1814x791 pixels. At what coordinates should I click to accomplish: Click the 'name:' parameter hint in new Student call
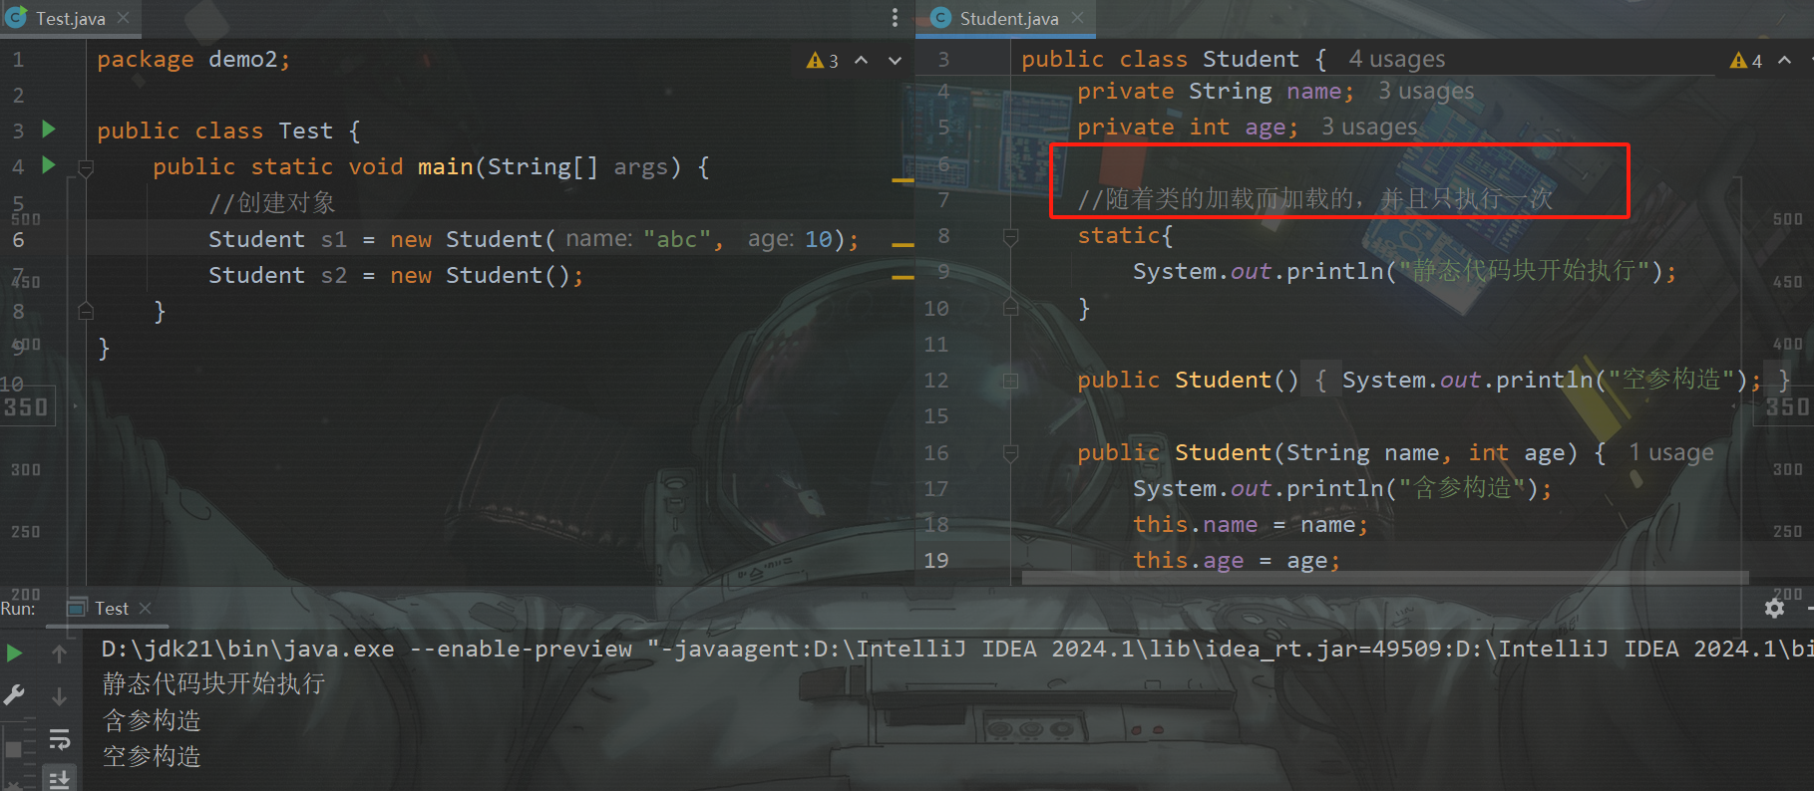click(x=598, y=239)
